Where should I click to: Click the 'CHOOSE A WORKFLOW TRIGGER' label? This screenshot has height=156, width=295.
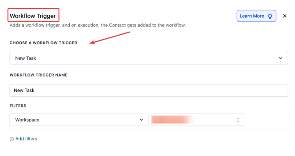(x=43, y=43)
